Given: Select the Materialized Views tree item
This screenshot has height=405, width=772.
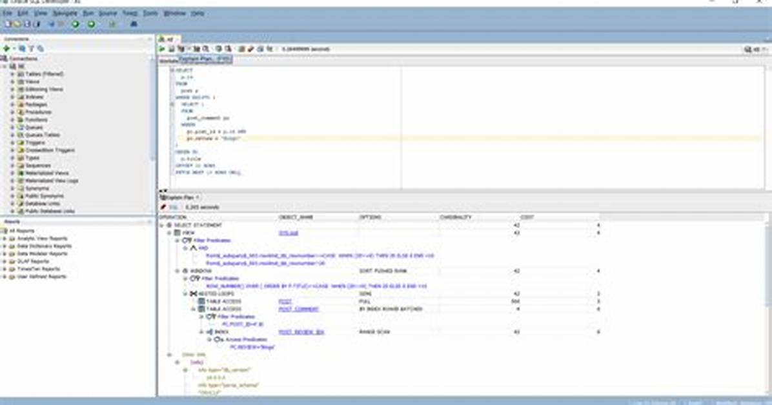Looking at the screenshot, I should pos(46,173).
